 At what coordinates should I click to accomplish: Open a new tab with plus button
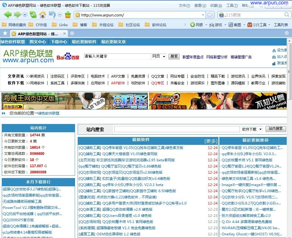(x=72, y=33)
